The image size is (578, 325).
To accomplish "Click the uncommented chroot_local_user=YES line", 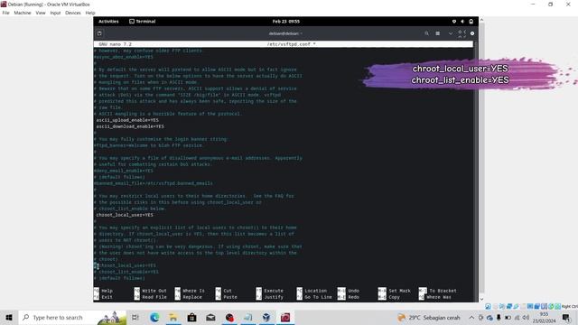I will pos(125,215).
